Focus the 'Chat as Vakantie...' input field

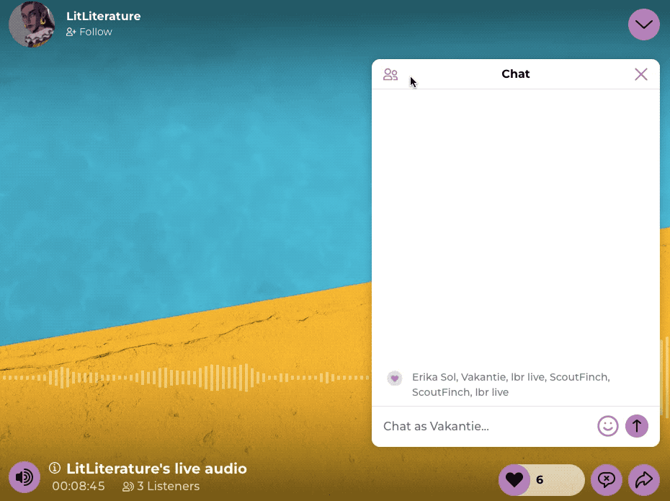point(485,426)
